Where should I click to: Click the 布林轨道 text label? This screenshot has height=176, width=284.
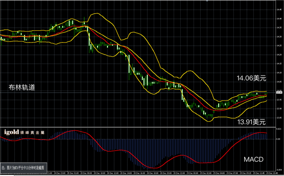coord(22,88)
